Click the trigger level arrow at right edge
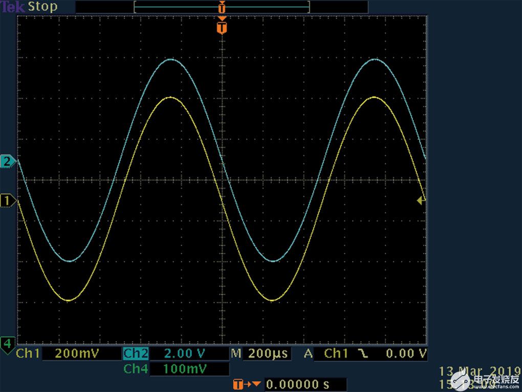This screenshot has height=392, width=522. [x=421, y=200]
